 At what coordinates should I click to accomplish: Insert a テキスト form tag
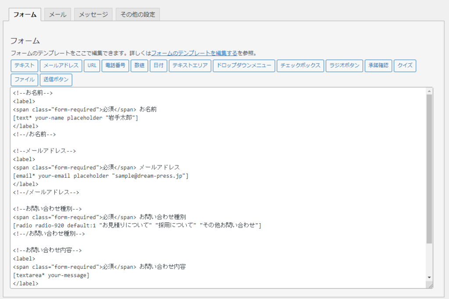25,66
